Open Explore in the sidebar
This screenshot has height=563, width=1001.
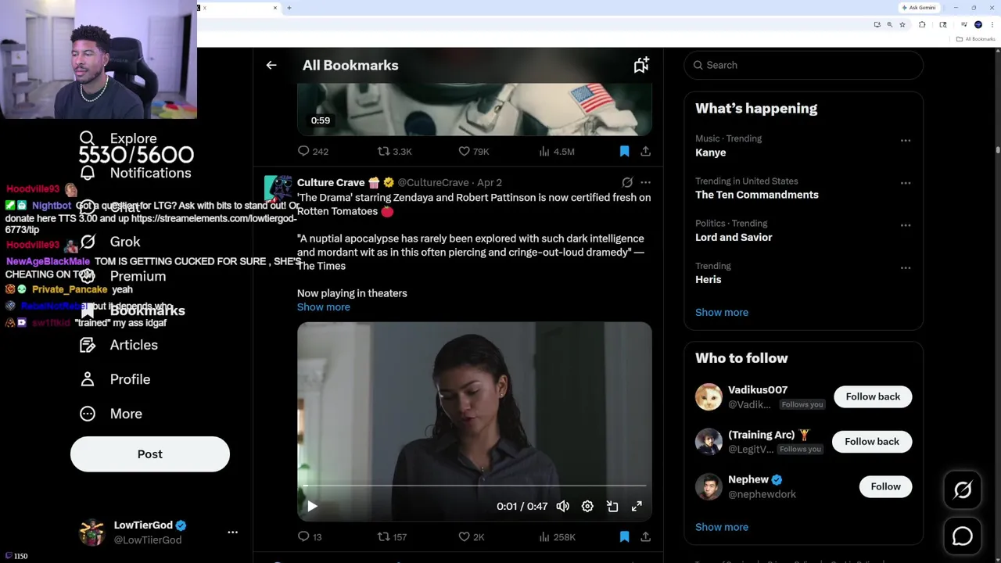[x=119, y=138]
